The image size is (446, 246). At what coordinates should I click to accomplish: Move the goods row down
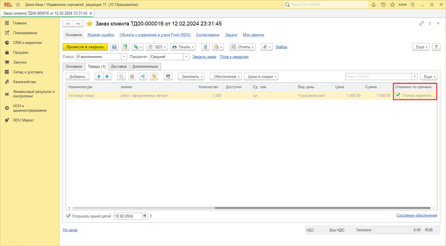click(x=107, y=77)
